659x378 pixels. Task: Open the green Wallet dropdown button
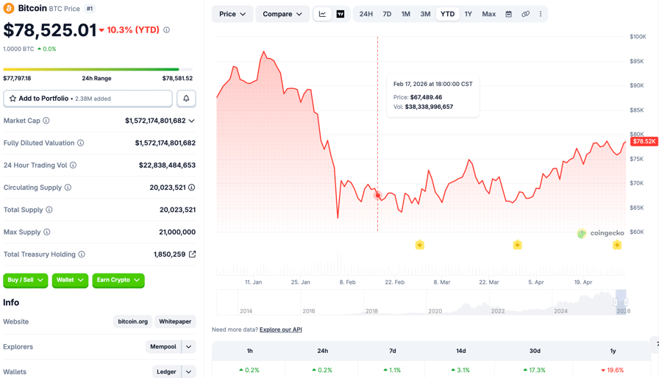[x=70, y=280]
